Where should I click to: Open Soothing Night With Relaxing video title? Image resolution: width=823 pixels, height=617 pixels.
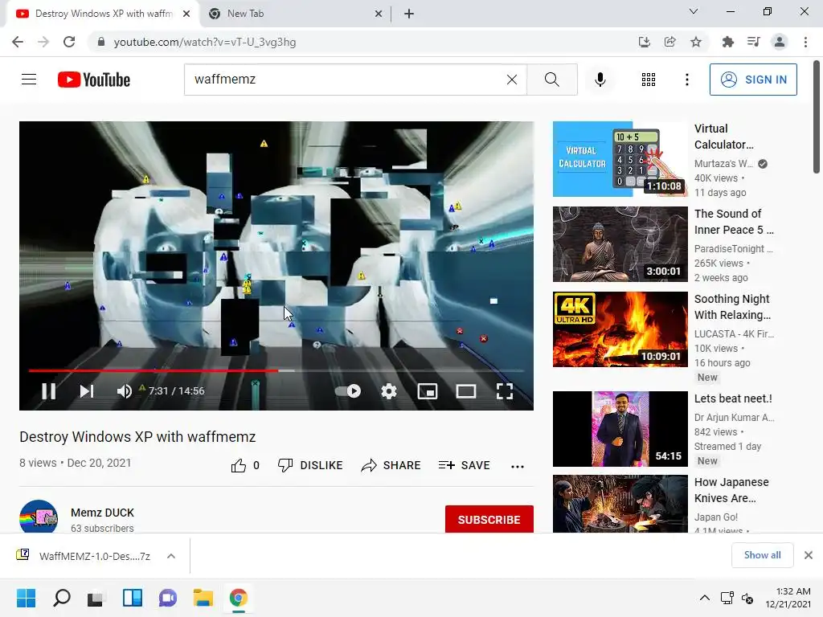(732, 307)
